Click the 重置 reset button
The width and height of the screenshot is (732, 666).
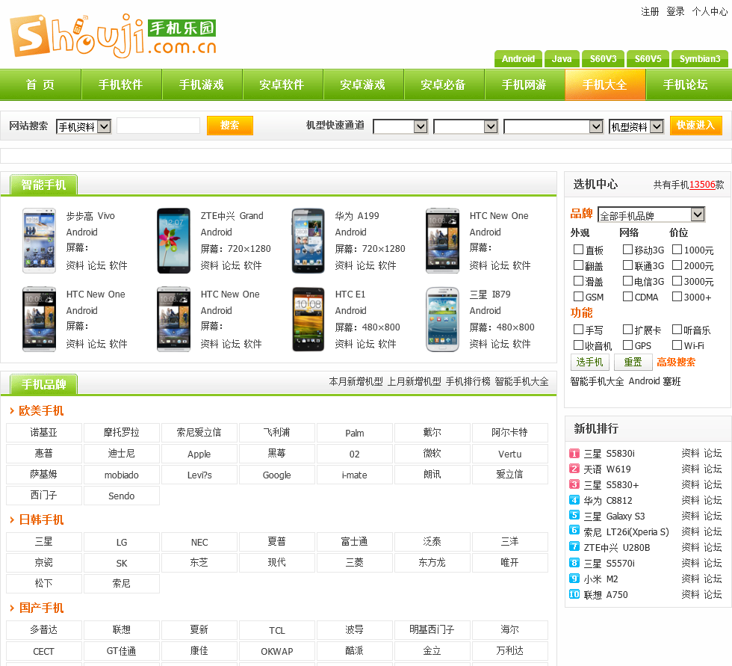point(633,362)
